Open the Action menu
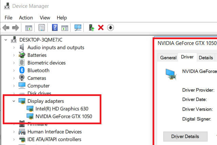217x145 pixels. [26, 18]
